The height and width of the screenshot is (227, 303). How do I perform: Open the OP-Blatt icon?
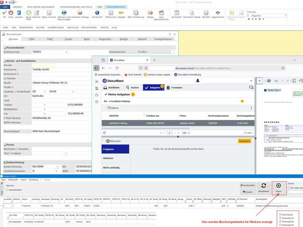(206, 13)
